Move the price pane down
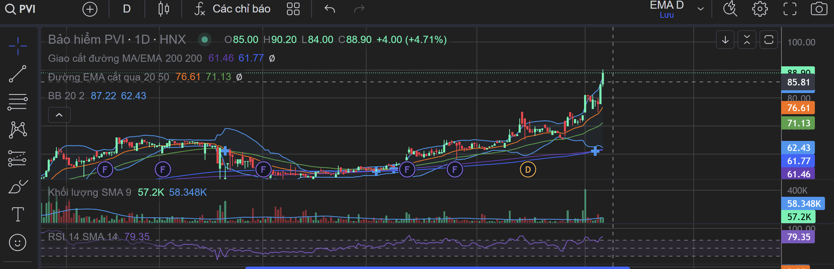The width and height of the screenshot is (834, 269). (x=725, y=40)
